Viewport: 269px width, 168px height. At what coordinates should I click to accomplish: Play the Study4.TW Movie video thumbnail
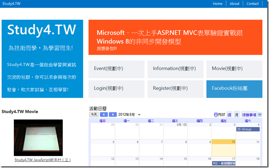coord(38,137)
